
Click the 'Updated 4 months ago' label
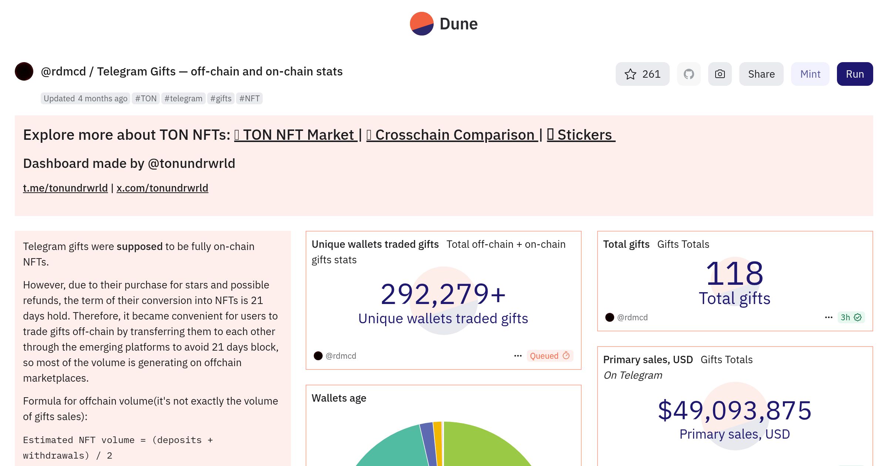click(85, 98)
